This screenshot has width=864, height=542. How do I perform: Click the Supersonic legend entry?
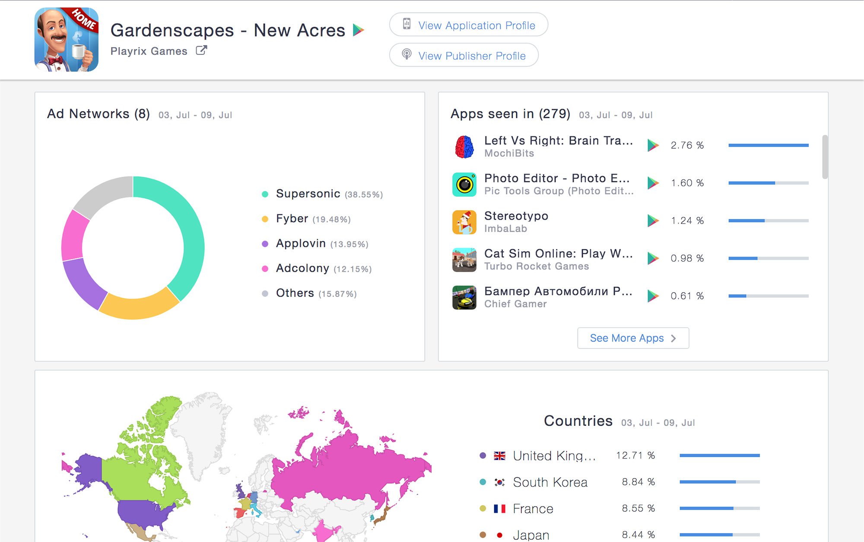point(322,194)
